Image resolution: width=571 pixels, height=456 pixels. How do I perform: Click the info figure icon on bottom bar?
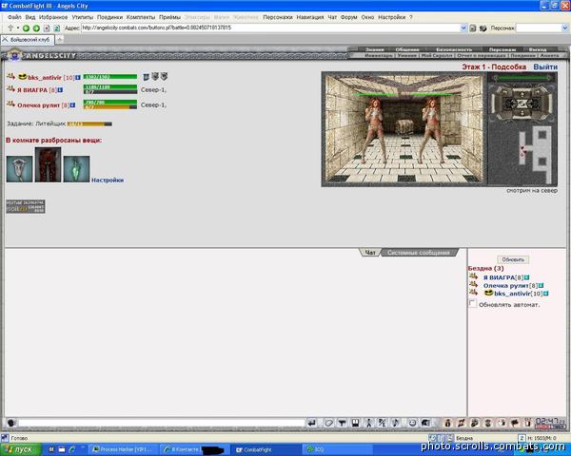pyautogui.click(x=448, y=423)
